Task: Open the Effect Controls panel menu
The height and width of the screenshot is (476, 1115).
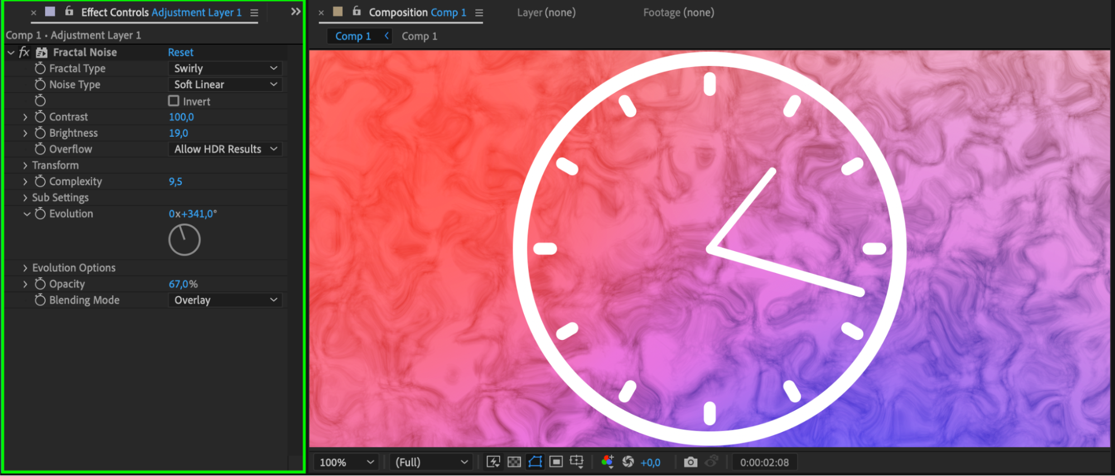Action: 254,13
